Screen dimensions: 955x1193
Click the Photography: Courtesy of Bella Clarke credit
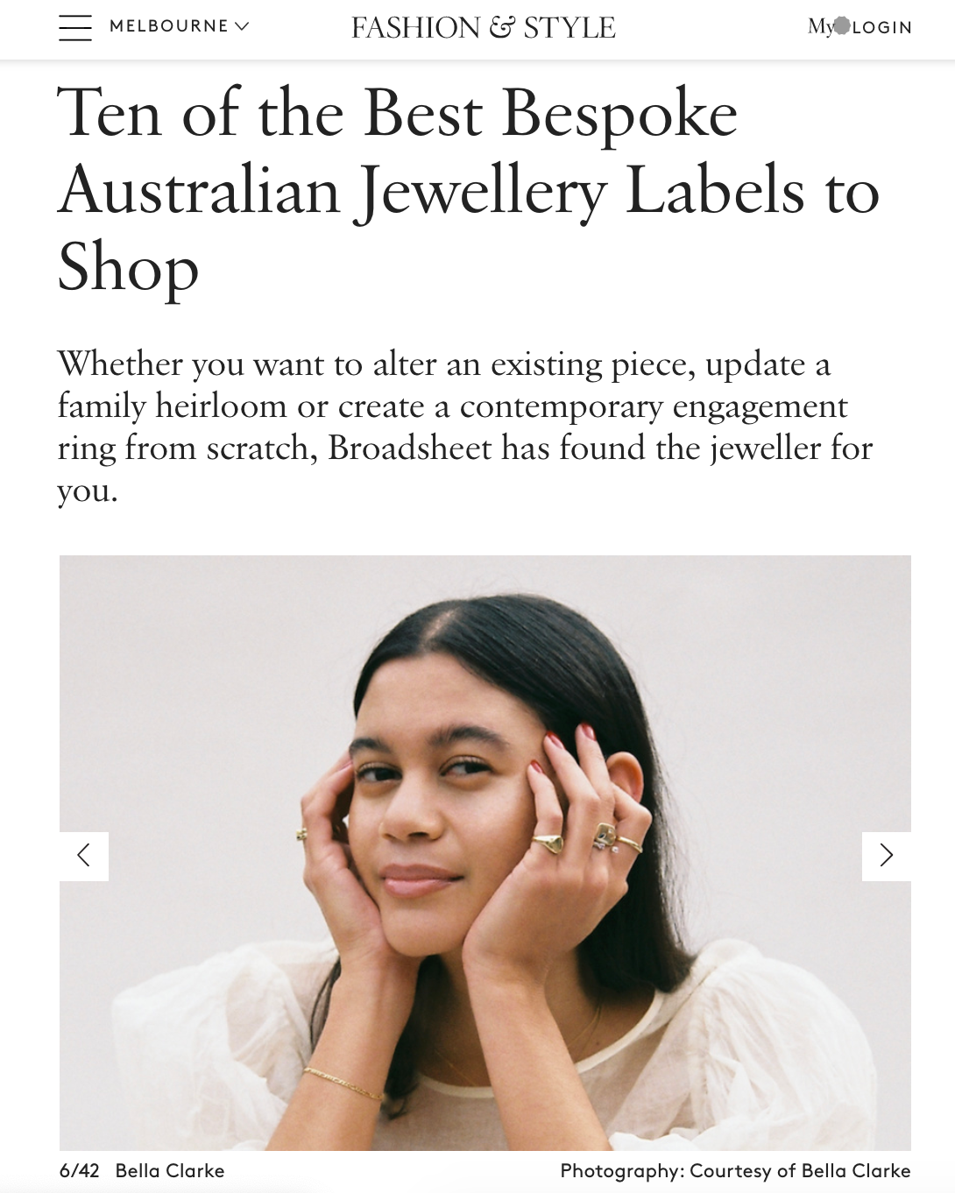(x=735, y=1171)
